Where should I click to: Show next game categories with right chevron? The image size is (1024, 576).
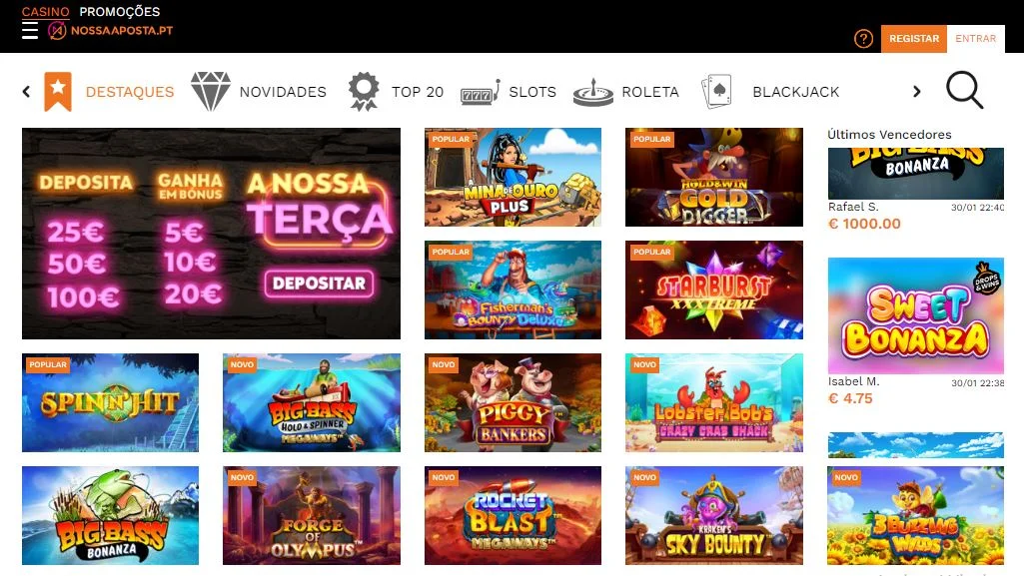917,91
